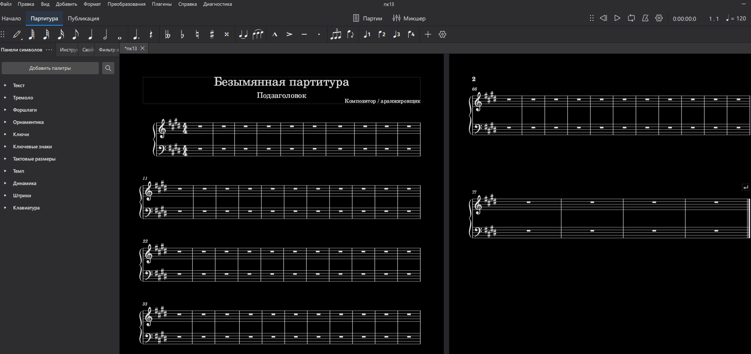Close the *пк13 score tab
This screenshot has height=354, width=751.
click(x=143, y=48)
